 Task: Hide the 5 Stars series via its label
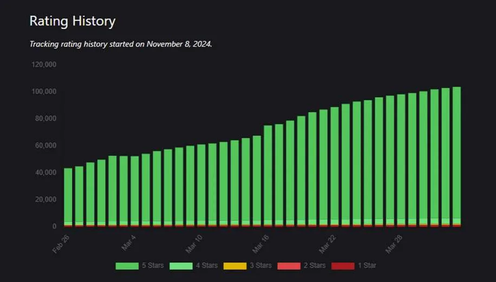153,266
